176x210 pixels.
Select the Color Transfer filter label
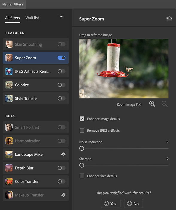[x=27, y=181]
